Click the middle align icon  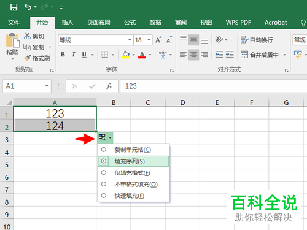[x=193, y=40]
